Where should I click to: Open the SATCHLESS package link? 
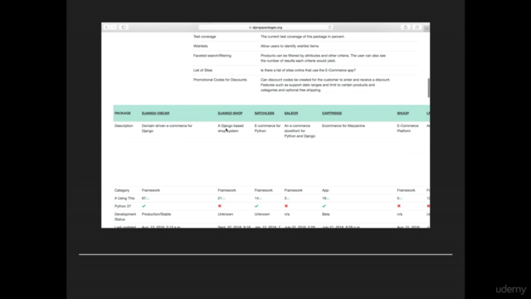(264, 113)
